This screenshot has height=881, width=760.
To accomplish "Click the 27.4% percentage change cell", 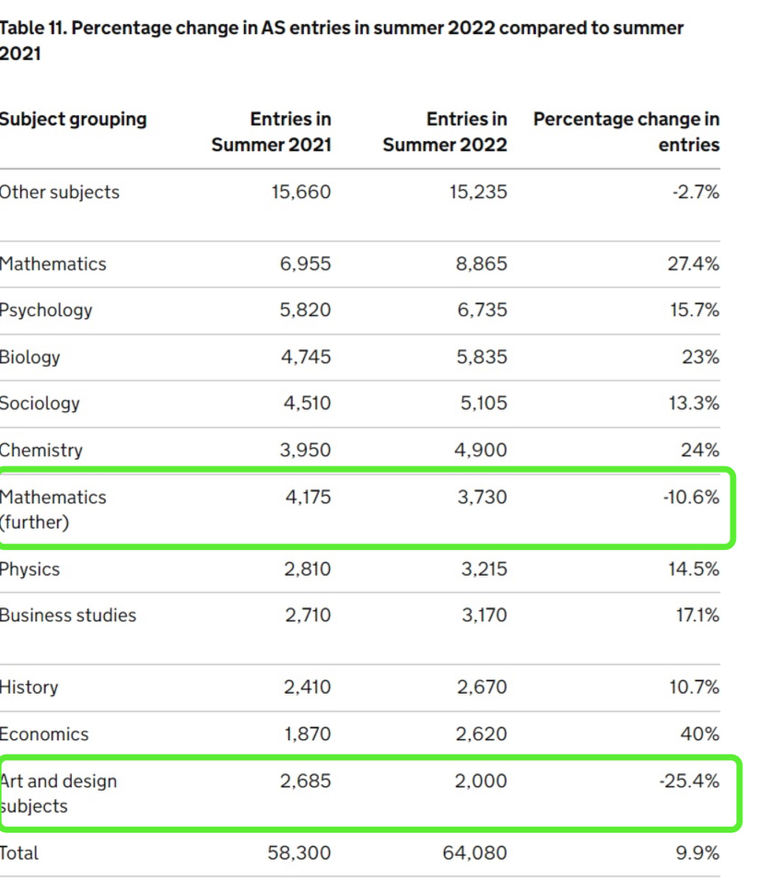I will 693,264.
